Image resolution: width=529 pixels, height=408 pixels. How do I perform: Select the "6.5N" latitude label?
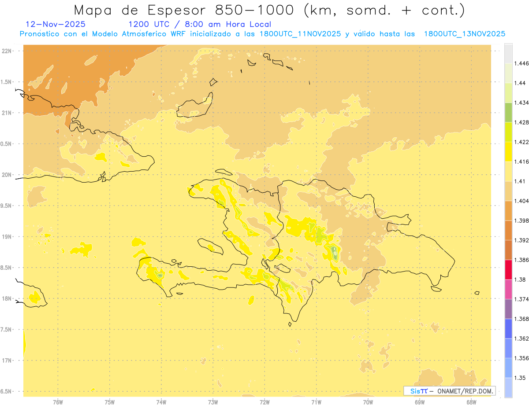tap(6, 391)
